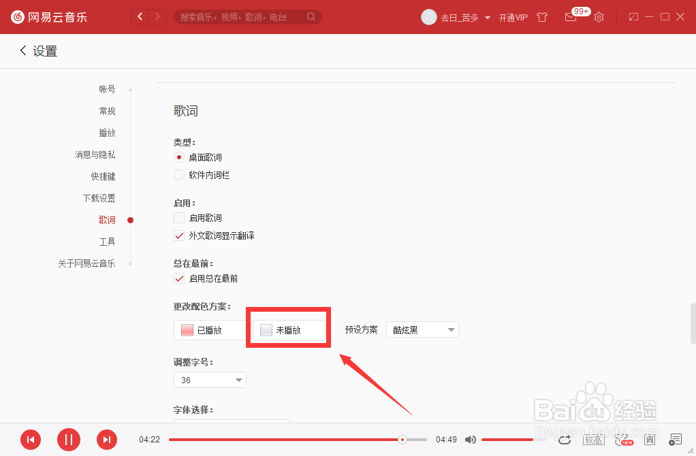Uncheck 外文歌词显示翻译
The width and height of the screenshot is (696, 456).
178,235
